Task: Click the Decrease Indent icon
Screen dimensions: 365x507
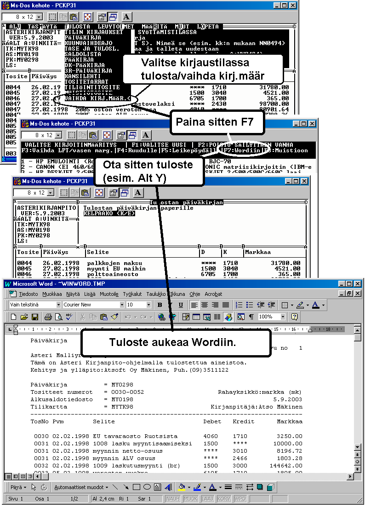Action: pyautogui.click(x=260, y=305)
